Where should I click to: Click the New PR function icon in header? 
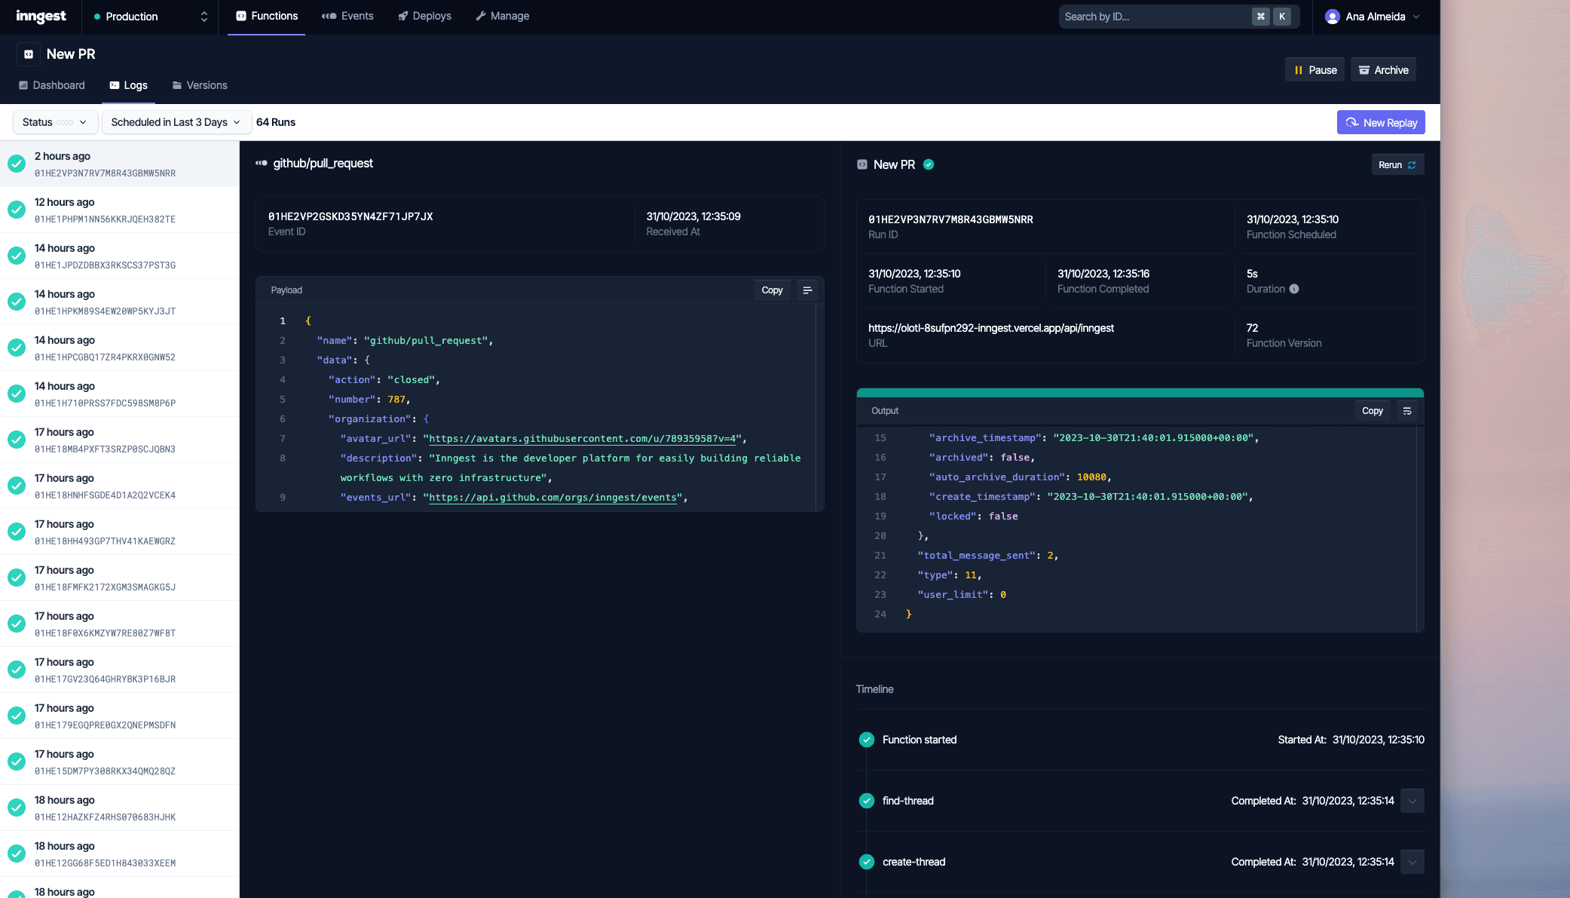pos(29,54)
